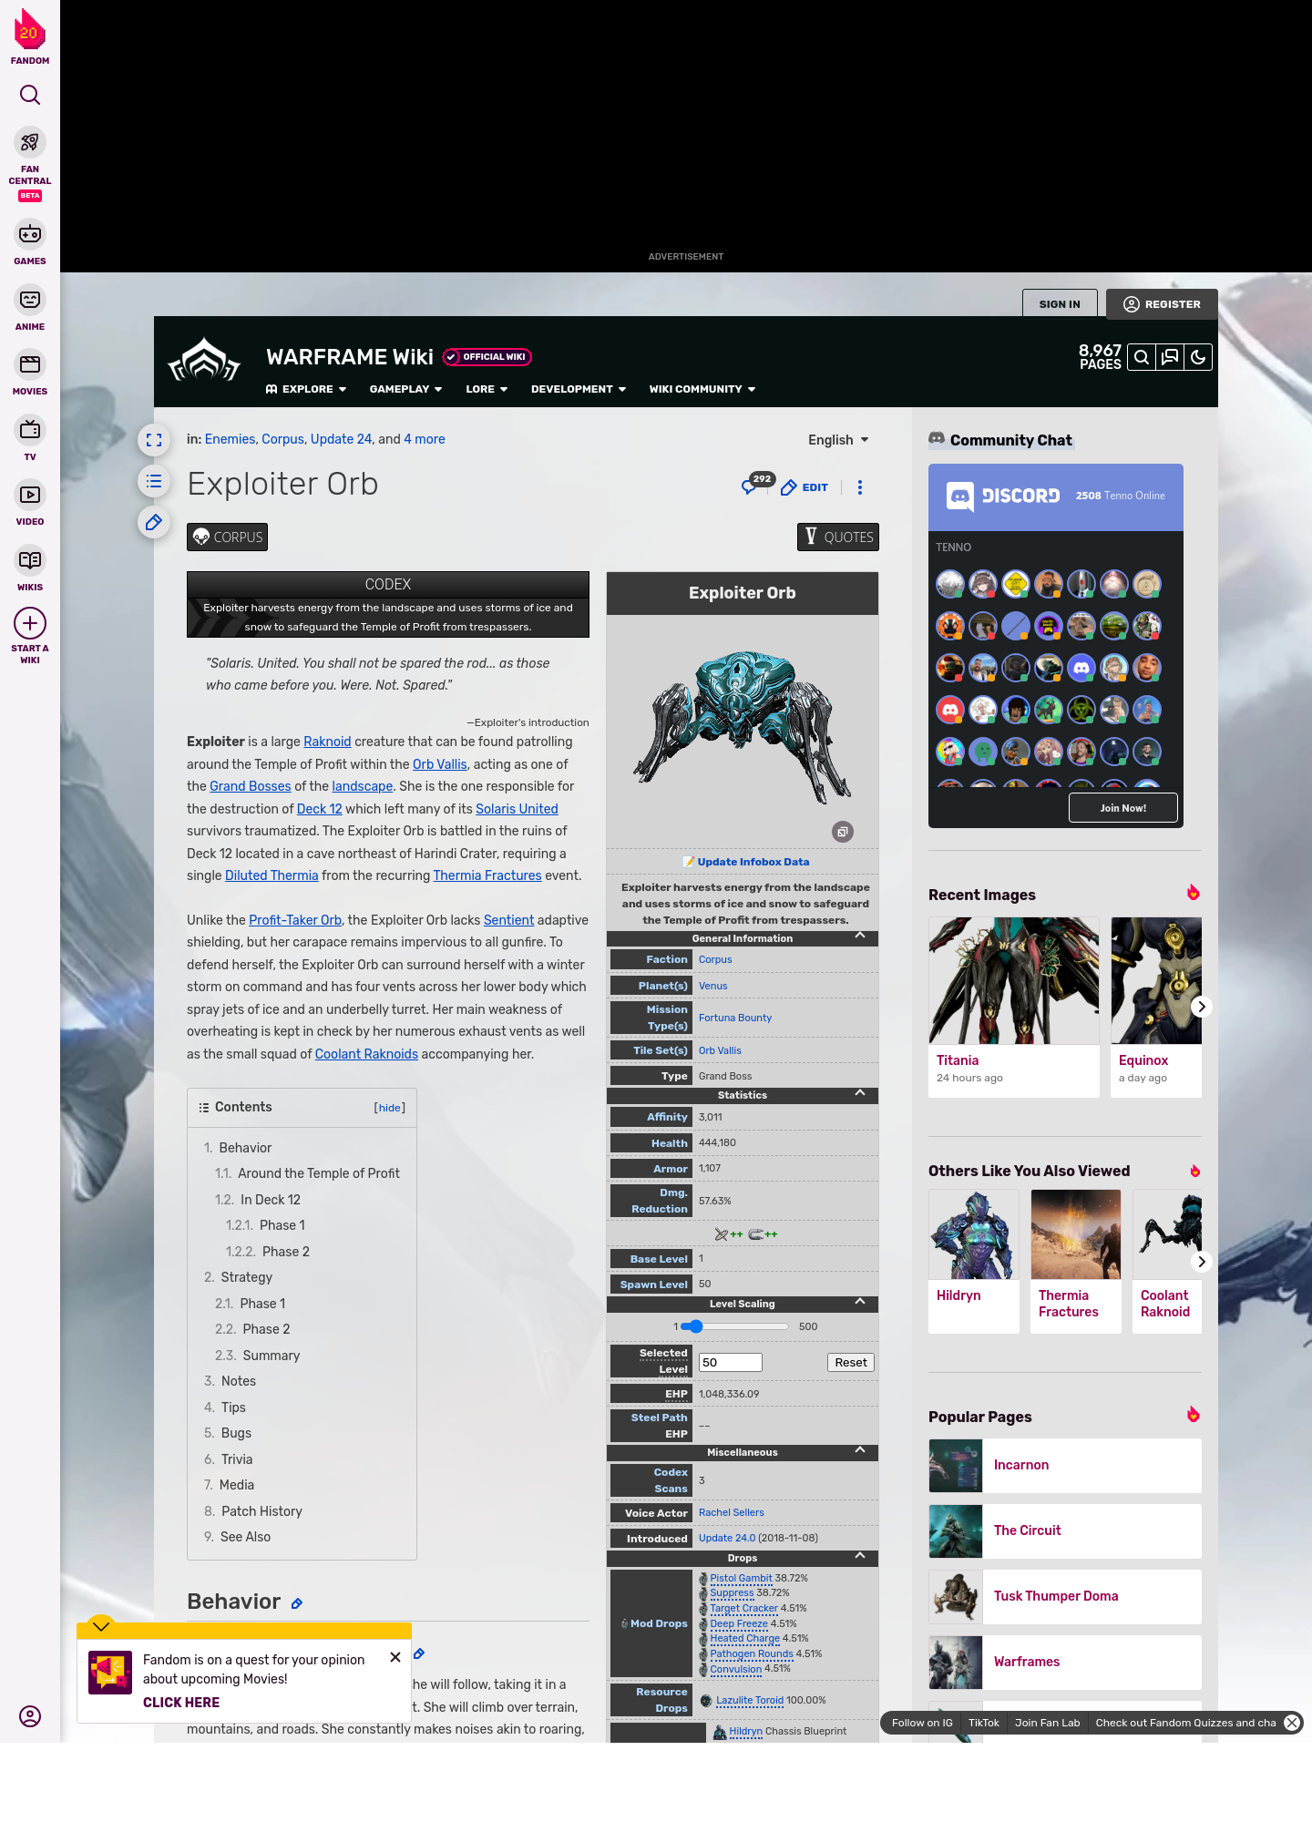This screenshot has height=1822, width=1312.
Task: Open the 292 comments bubble
Action: [756, 484]
